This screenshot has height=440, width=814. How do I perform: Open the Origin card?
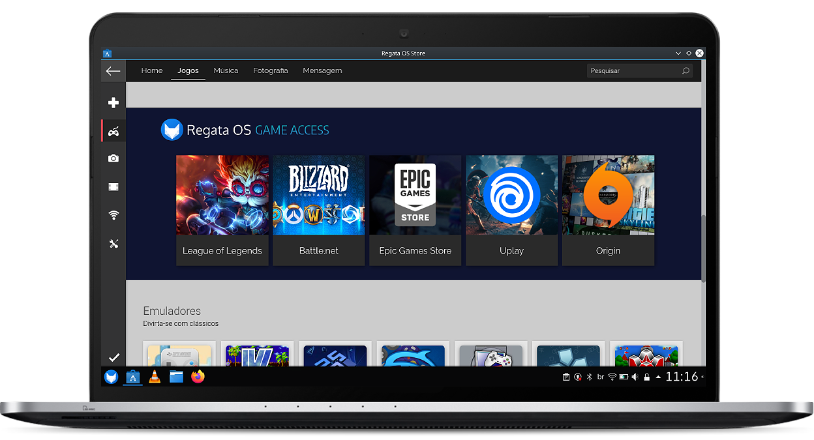[609, 210]
